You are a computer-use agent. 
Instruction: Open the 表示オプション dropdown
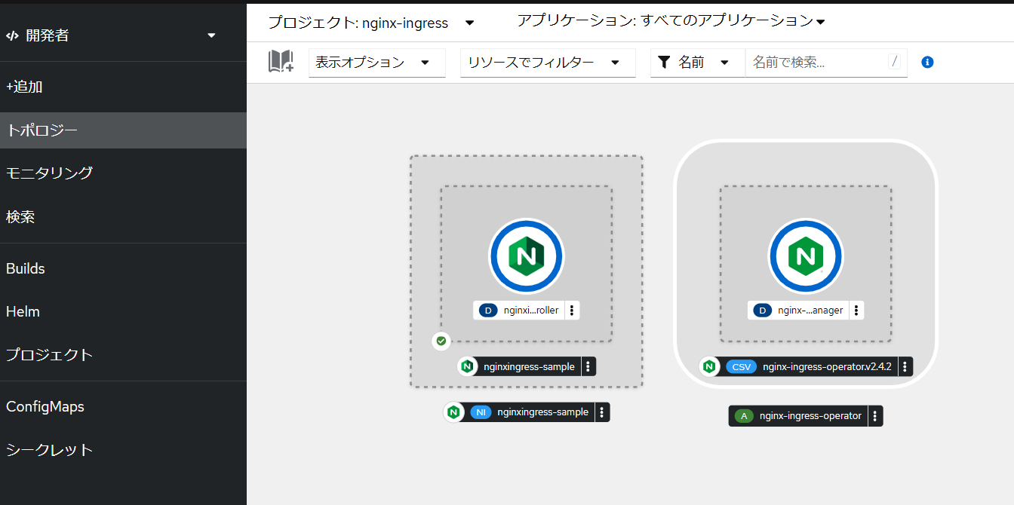[x=376, y=63]
